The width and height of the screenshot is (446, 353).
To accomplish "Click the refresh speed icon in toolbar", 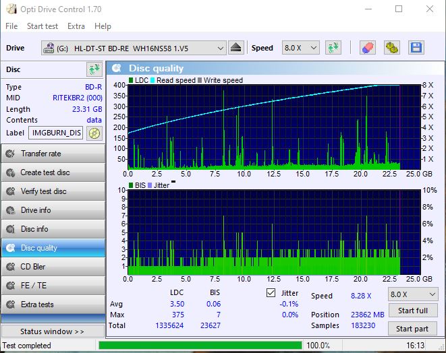I will 333,48.
